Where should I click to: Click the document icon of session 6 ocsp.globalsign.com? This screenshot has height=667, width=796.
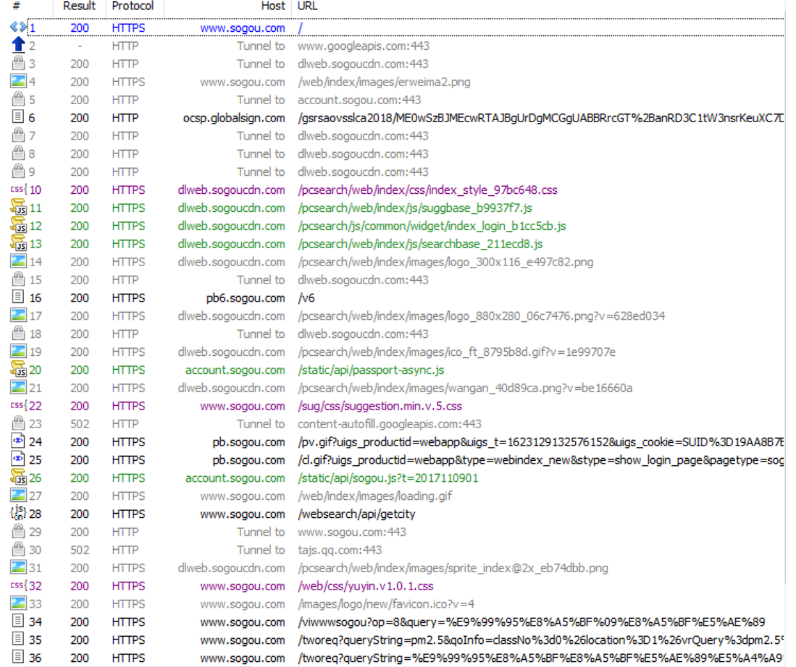point(18,117)
